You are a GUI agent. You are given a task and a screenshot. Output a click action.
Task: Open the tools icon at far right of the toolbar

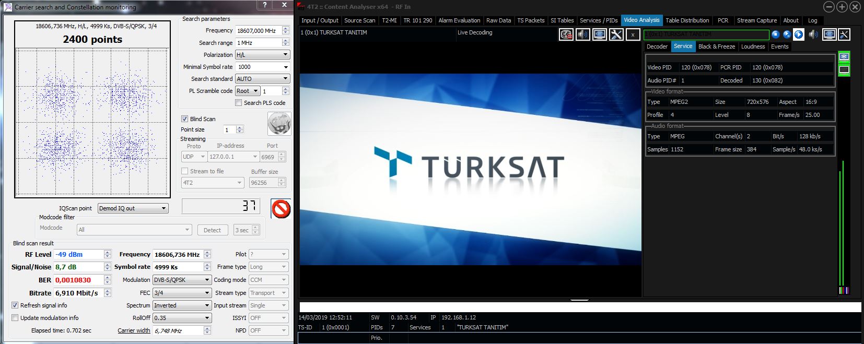(x=844, y=34)
